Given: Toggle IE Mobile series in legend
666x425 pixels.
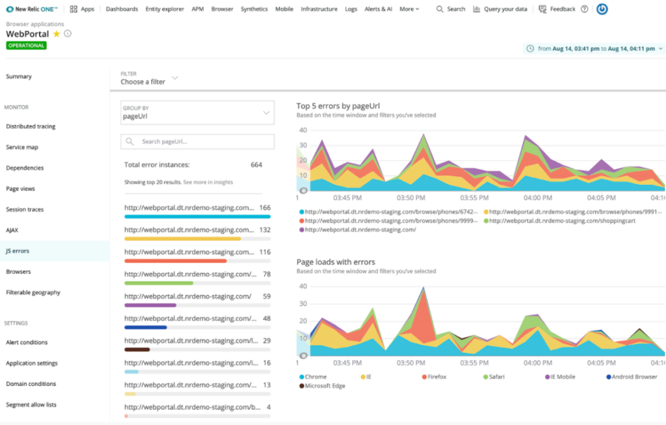Looking at the screenshot, I should pyautogui.click(x=560, y=377).
